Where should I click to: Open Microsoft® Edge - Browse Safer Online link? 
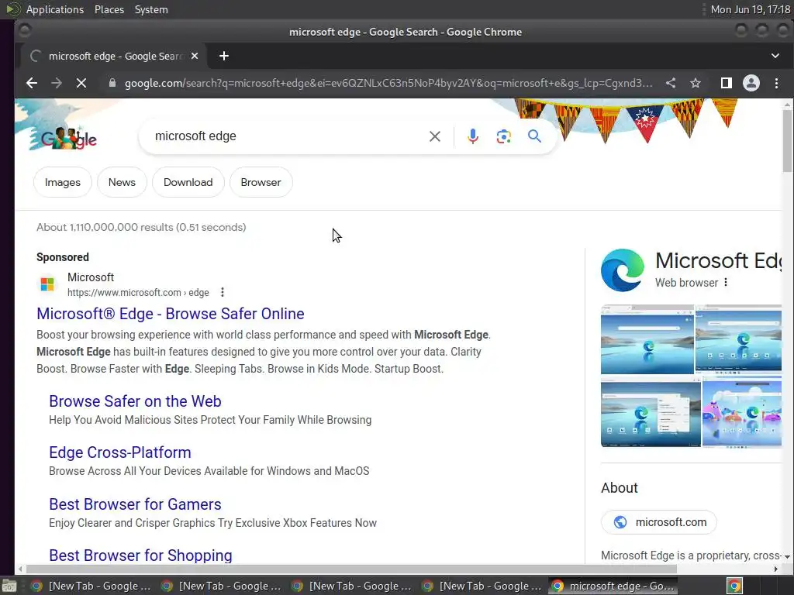[x=170, y=314]
